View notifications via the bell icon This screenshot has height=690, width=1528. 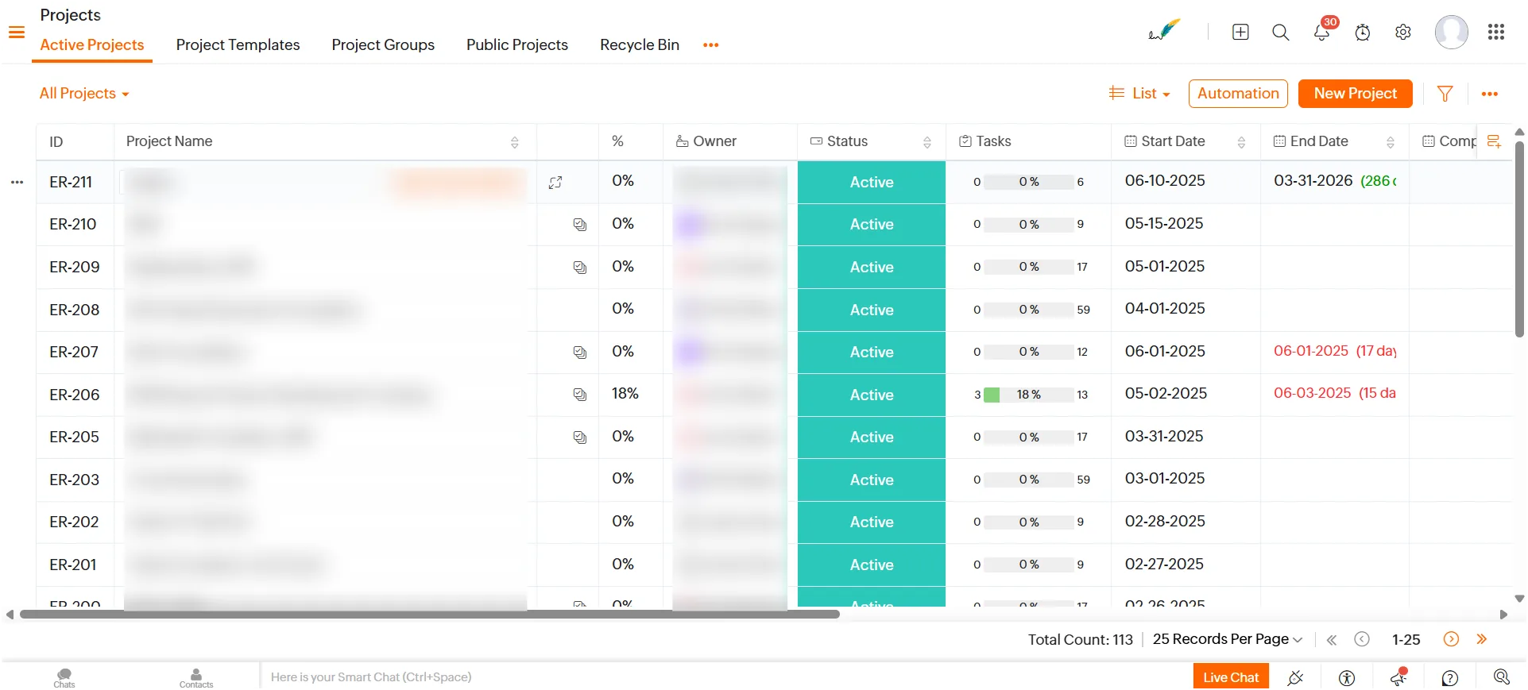tap(1321, 32)
